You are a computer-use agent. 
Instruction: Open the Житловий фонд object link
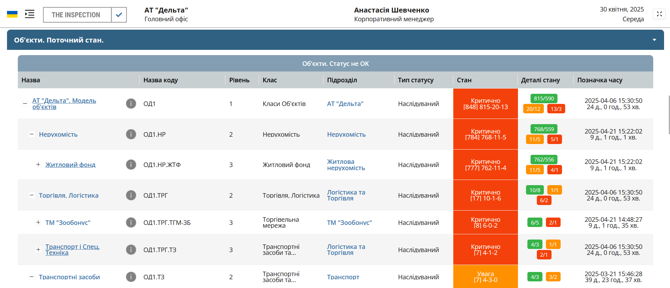tap(70, 165)
